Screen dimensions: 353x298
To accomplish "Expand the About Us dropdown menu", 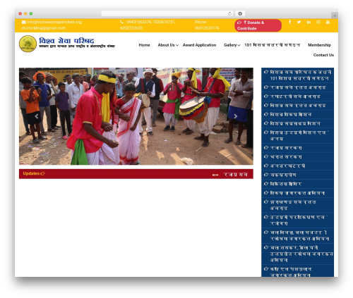I will pyautogui.click(x=168, y=45).
